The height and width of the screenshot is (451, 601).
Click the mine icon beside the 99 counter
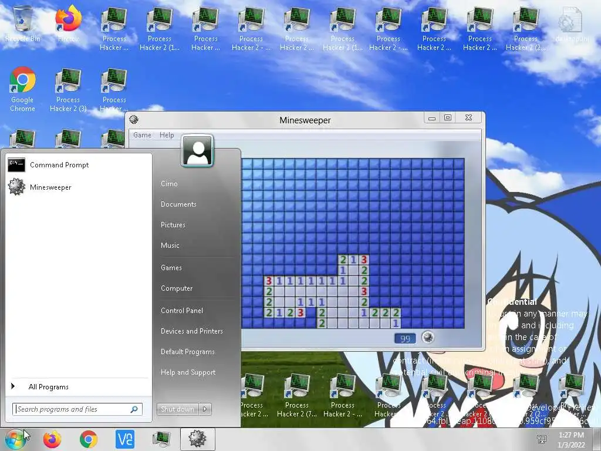(428, 338)
